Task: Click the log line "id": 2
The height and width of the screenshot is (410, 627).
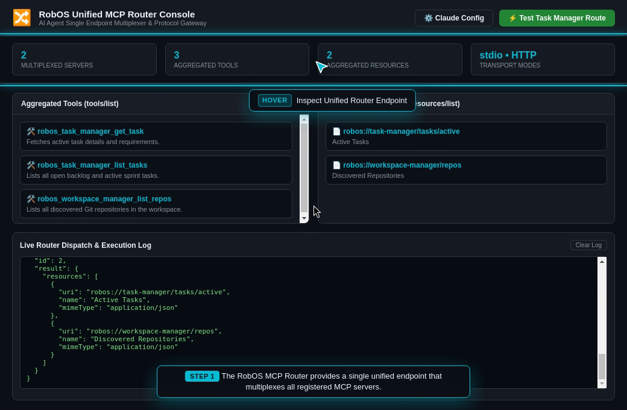Action: pyautogui.click(x=51, y=260)
